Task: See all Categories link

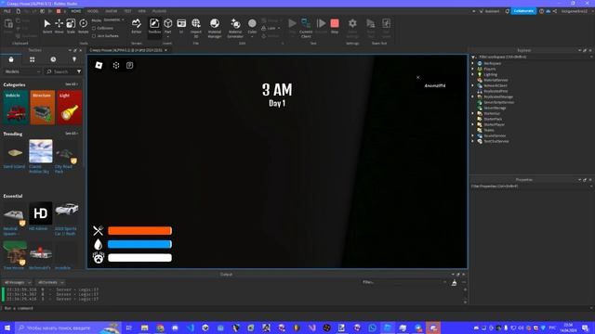Action: [x=72, y=84]
